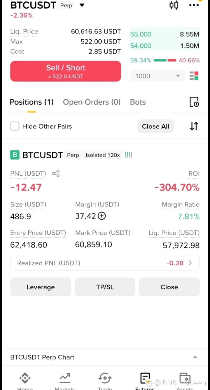Add margin with the plus icon
The height and width of the screenshot is (390, 210).
pyautogui.click(x=102, y=216)
